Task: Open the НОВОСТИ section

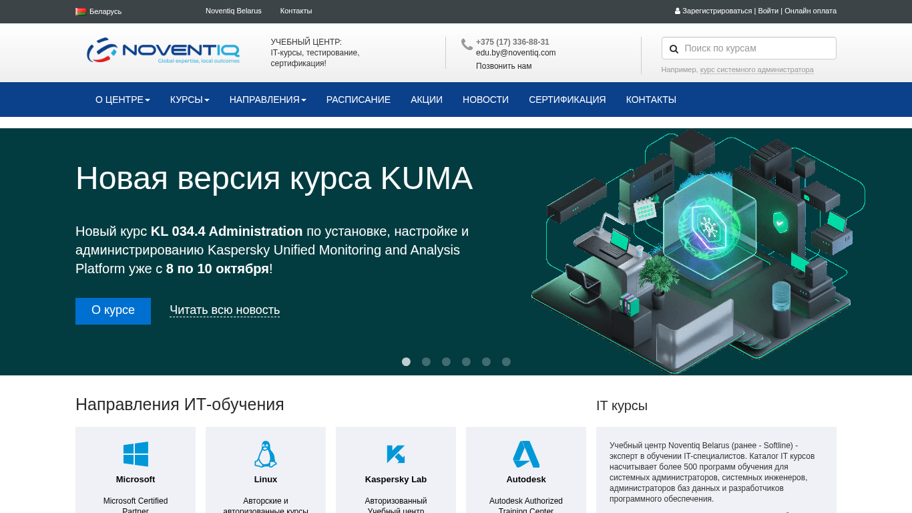Action: [485, 100]
